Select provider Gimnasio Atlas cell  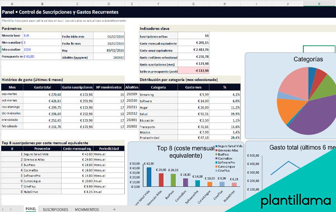42,159
